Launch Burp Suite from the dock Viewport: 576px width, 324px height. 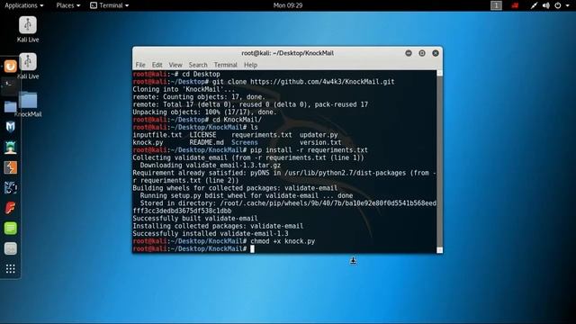point(10,167)
